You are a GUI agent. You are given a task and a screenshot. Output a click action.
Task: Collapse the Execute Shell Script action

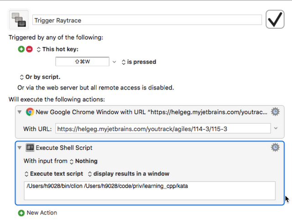click(x=19, y=147)
